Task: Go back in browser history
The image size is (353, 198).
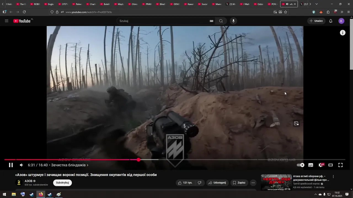Action: pyautogui.click(x=11, y=12)
